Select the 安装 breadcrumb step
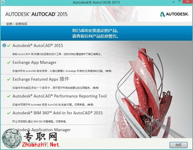Screen dimensions: 193x150 click(9, 24)
